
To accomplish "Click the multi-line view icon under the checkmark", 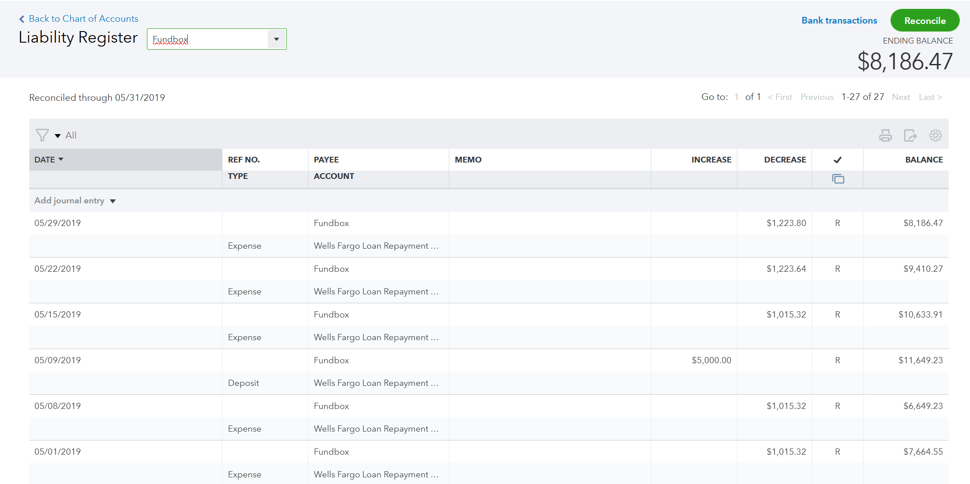I will pyautogui.click(x=838, y=179).
